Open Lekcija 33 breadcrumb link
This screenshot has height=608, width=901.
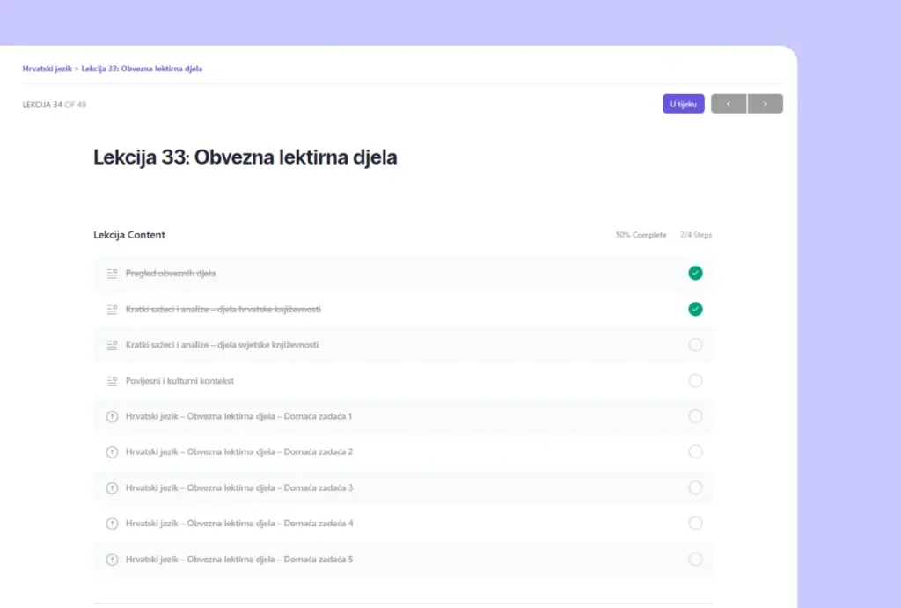[142, 68]
